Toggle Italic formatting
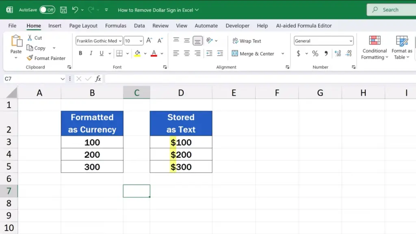Viewport: 416px width, 234px height. [x=91, y=54]
